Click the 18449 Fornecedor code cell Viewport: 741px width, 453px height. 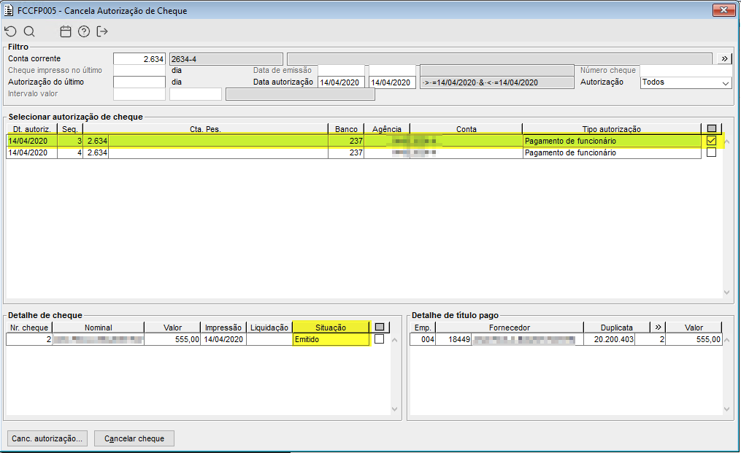tap(453, 339)
